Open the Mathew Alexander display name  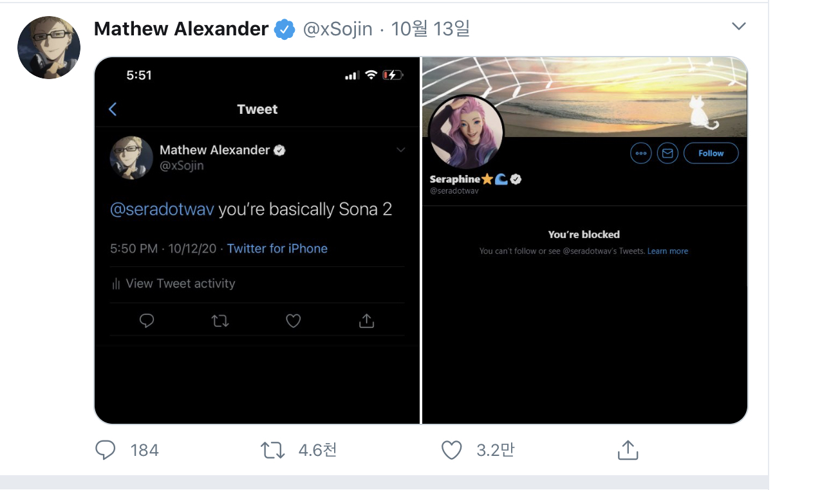[x=181, y=29]
